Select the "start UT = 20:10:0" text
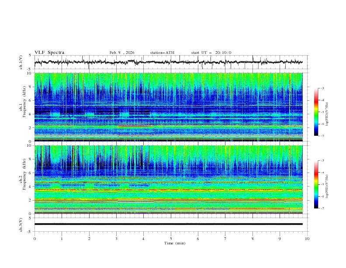 211,53
